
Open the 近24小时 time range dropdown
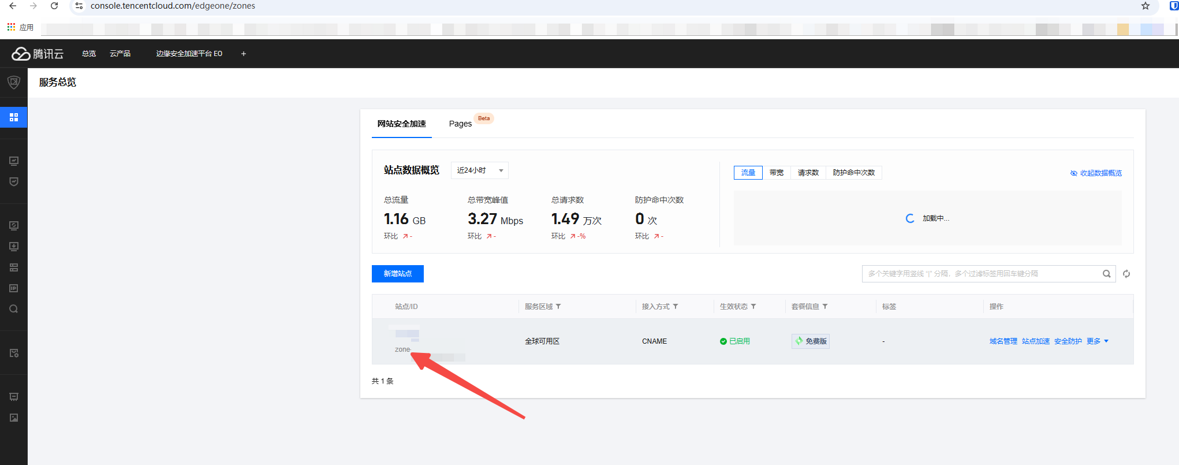pos(480,170)
